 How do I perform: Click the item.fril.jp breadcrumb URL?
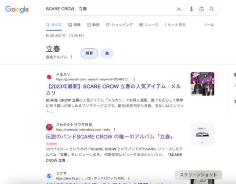pyautogui.click(x=90, y=178)
